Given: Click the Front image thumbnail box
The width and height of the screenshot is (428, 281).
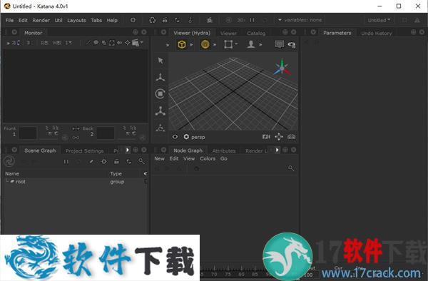Looking at the screenshot, I should [x=28, y=133].
